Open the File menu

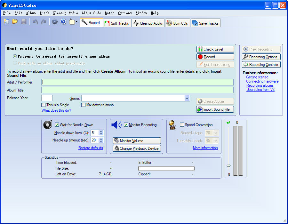tap(7, 13)
